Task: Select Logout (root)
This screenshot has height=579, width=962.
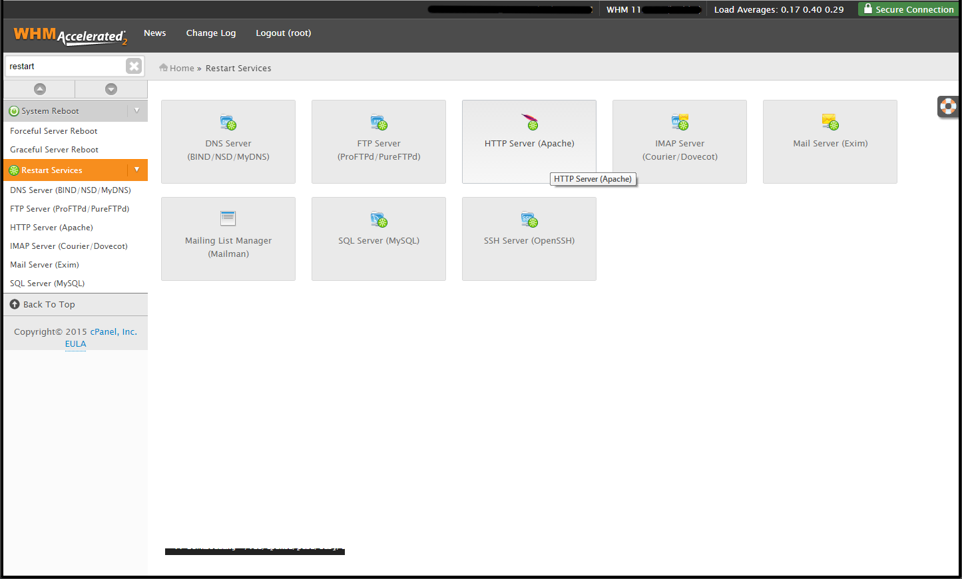Action: [x=284, y=33]
